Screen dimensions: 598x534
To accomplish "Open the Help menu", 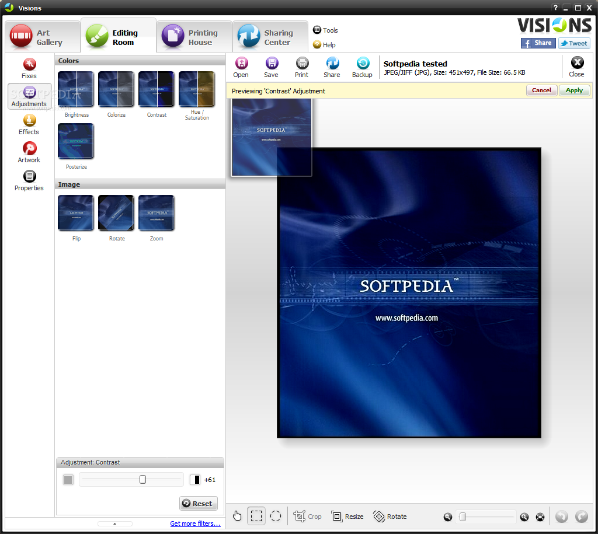I will point(324,44).
